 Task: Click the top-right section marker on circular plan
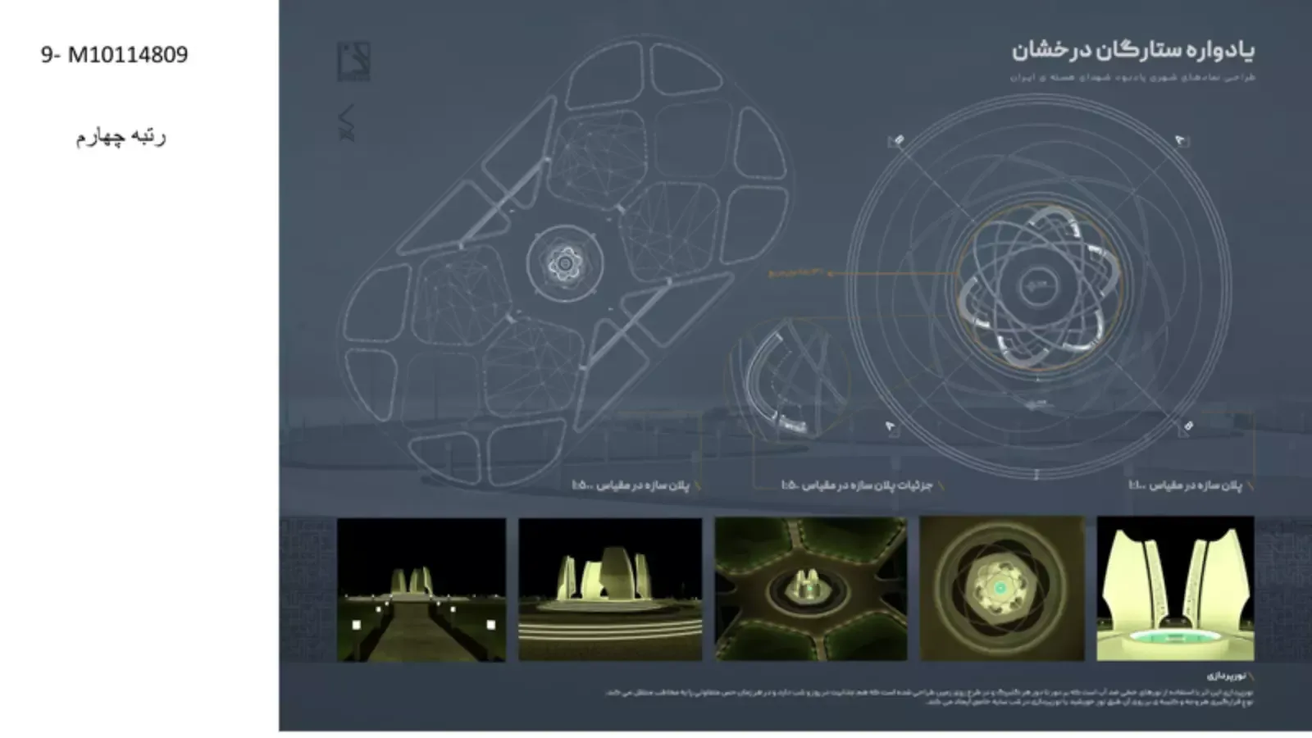(x=1182, y=141)
